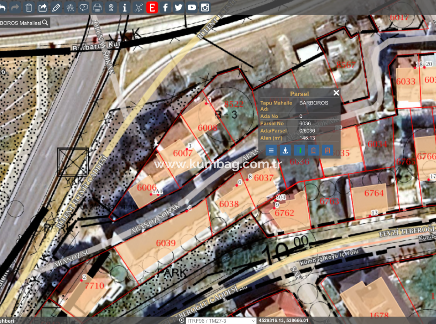Click the network nodes icon
The height and width of the screenshot is (324, 436).
(138, 7)
